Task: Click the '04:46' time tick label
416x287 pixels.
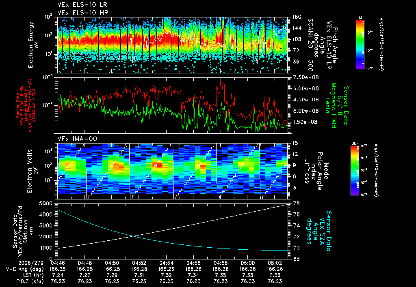Action: [58, 263]
